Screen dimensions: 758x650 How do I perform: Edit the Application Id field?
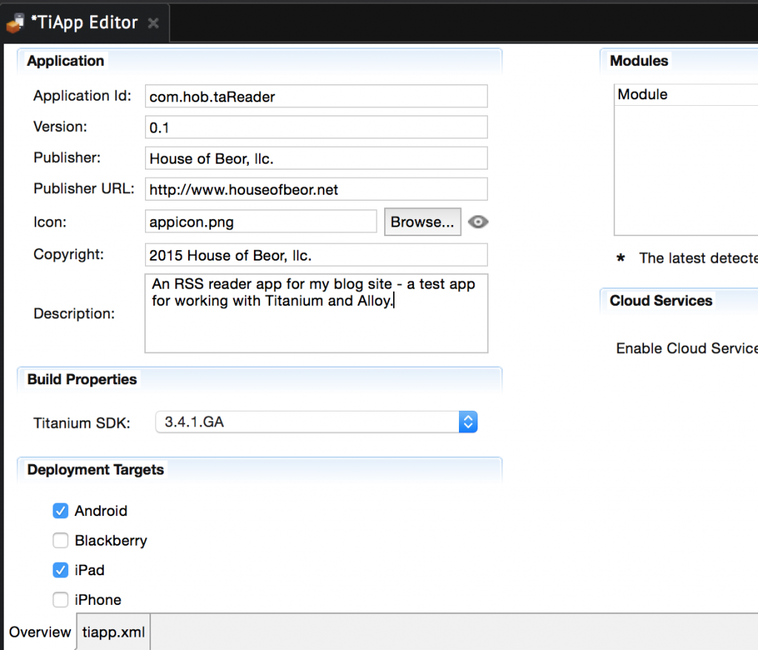[x=316, y=96]
